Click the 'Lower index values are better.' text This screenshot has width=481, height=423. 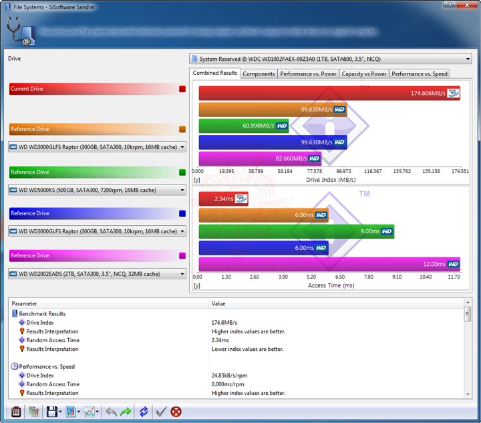point(248,349)
